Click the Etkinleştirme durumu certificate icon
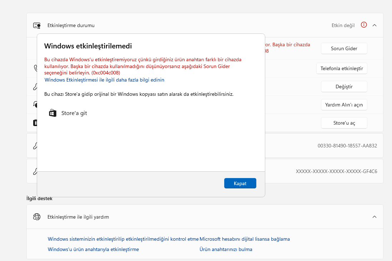The height and width of the screenshot is (261, 392). (37, 25)
